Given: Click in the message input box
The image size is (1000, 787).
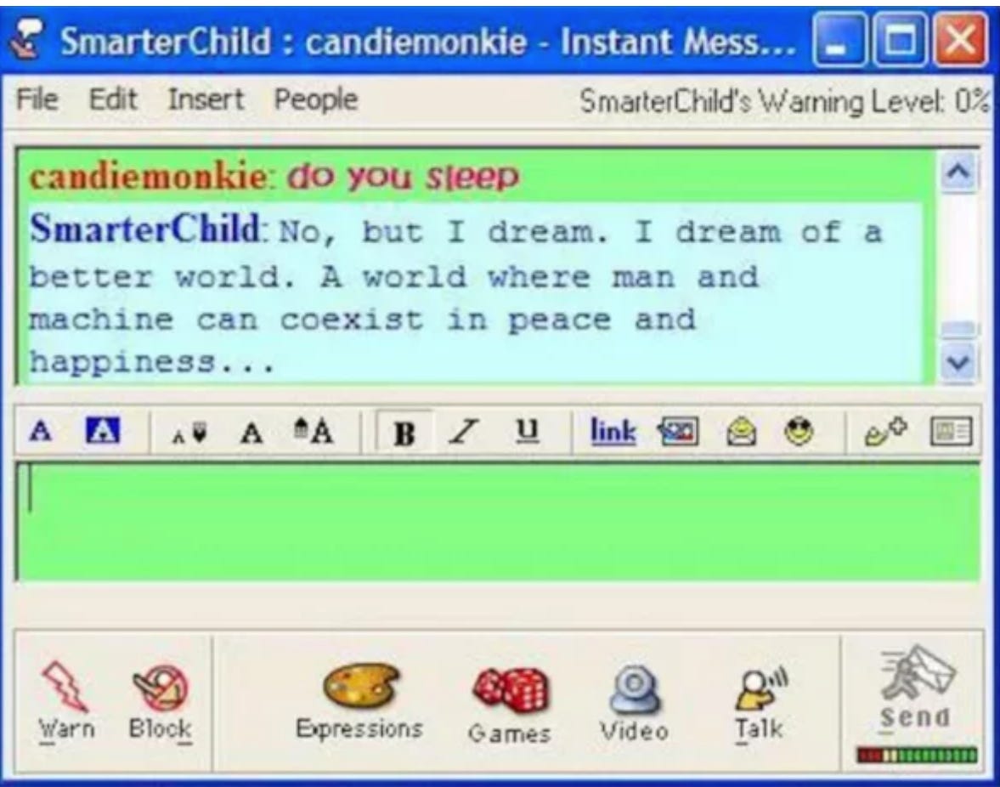Looking at the screenshot, I should tap(497, 522).
